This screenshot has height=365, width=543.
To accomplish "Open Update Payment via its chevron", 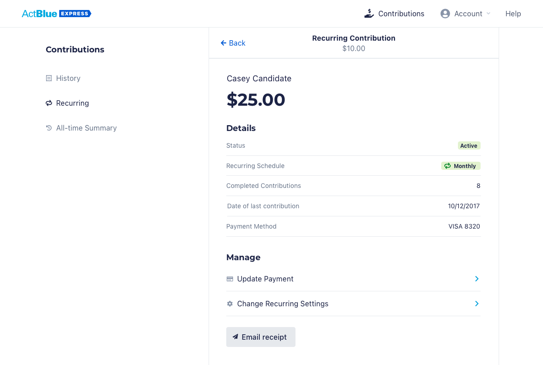I will (x=476, y=279).
